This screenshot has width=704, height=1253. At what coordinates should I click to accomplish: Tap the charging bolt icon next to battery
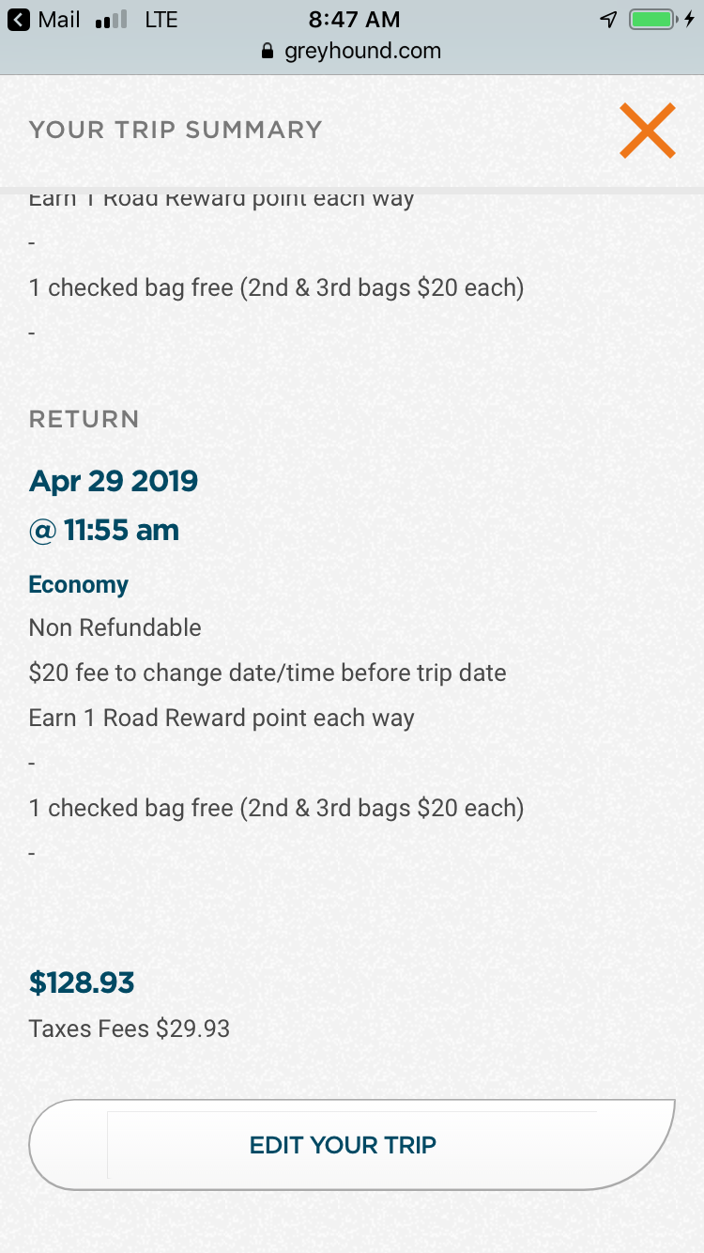(x=690, y=19)
